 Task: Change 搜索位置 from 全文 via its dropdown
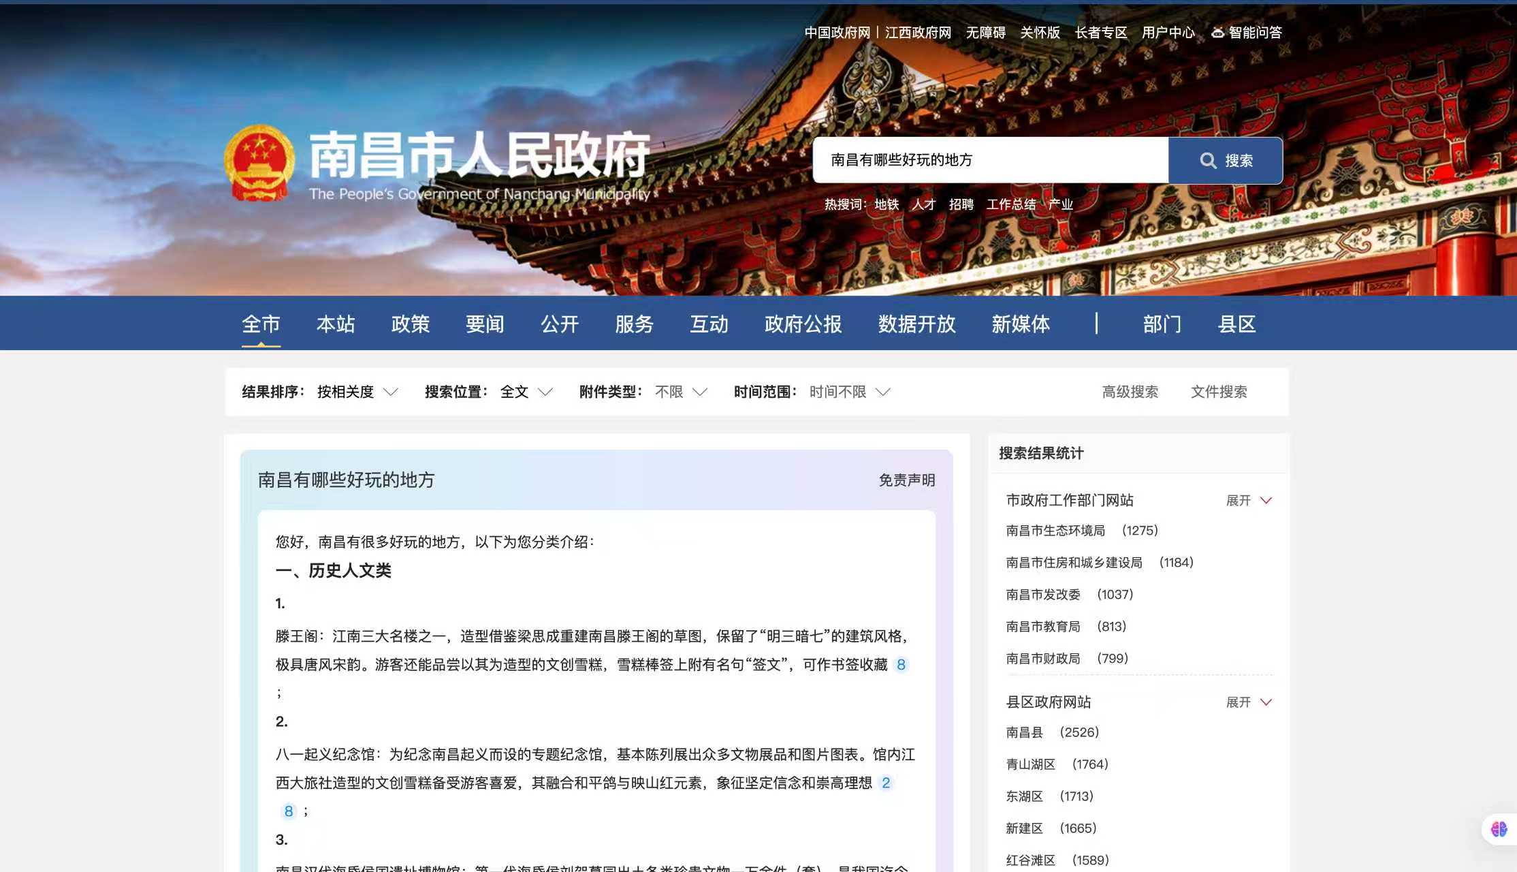[526, 392]
